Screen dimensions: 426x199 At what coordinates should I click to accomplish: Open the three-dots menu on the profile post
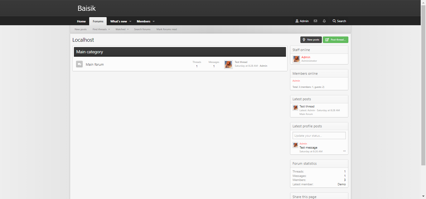(344, 151)
